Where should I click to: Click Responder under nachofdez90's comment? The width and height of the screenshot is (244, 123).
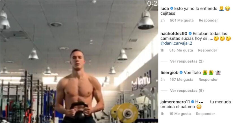[x=208, y=50]
